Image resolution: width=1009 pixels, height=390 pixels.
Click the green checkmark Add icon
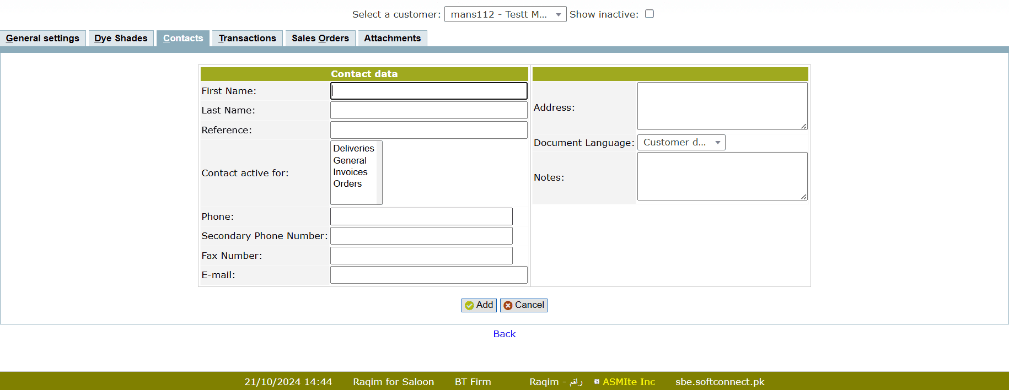469,305
